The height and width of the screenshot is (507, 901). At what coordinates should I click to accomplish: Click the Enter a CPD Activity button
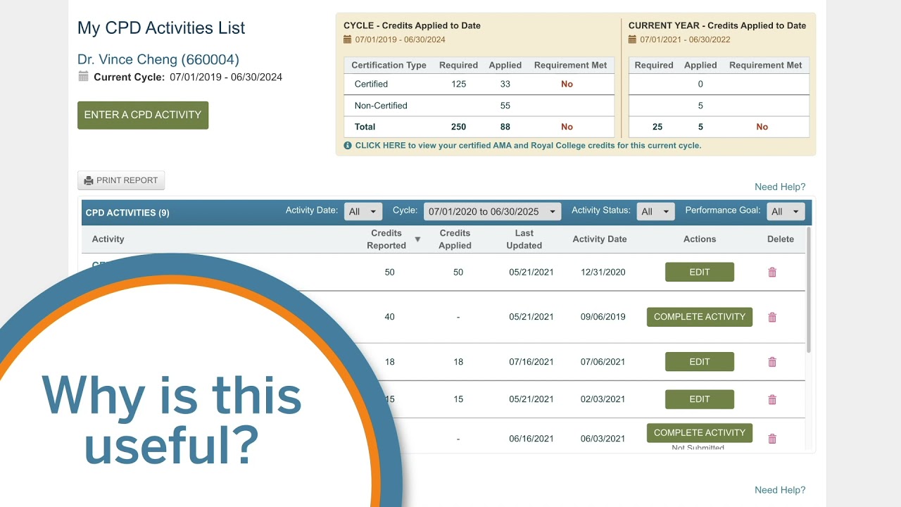[x=143, y=115]
